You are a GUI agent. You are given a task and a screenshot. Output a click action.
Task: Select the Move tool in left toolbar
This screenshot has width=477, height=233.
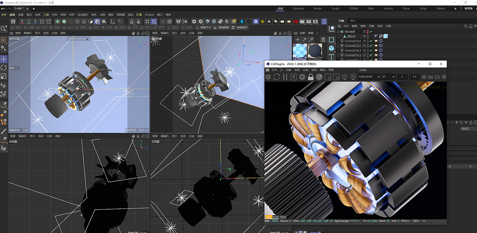pyautogui.click(x=4, y=59)
